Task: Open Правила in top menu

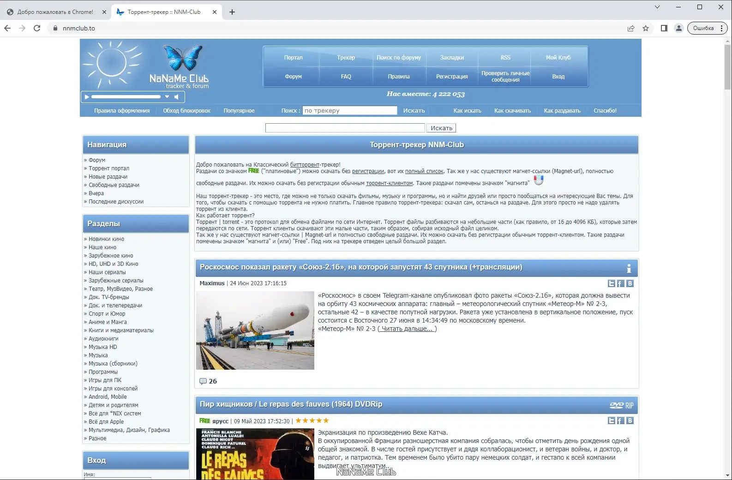Action: click(x=399, y=77)
